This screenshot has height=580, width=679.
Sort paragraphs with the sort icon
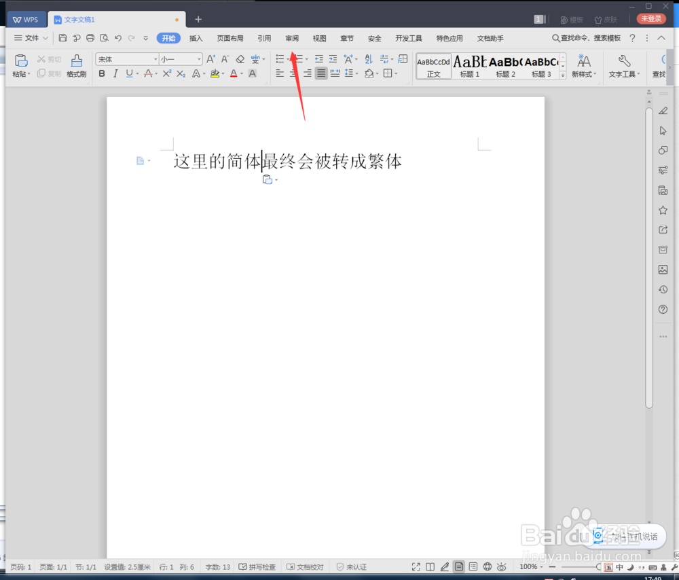point(367,59)
